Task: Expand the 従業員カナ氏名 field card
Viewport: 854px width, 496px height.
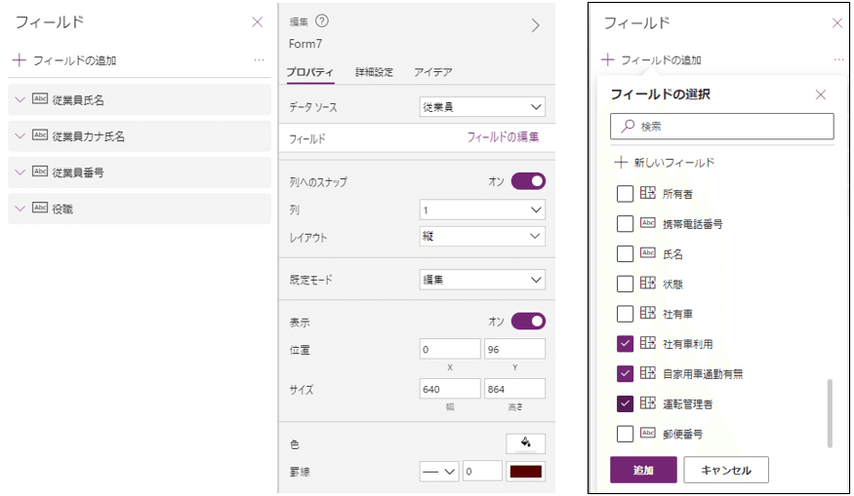Action: pos(20,136)
